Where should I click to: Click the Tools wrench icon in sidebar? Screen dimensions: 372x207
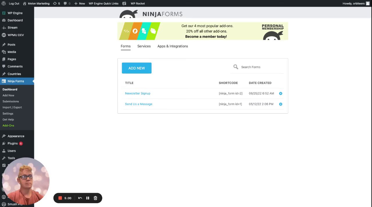click(x=4, y=158)
